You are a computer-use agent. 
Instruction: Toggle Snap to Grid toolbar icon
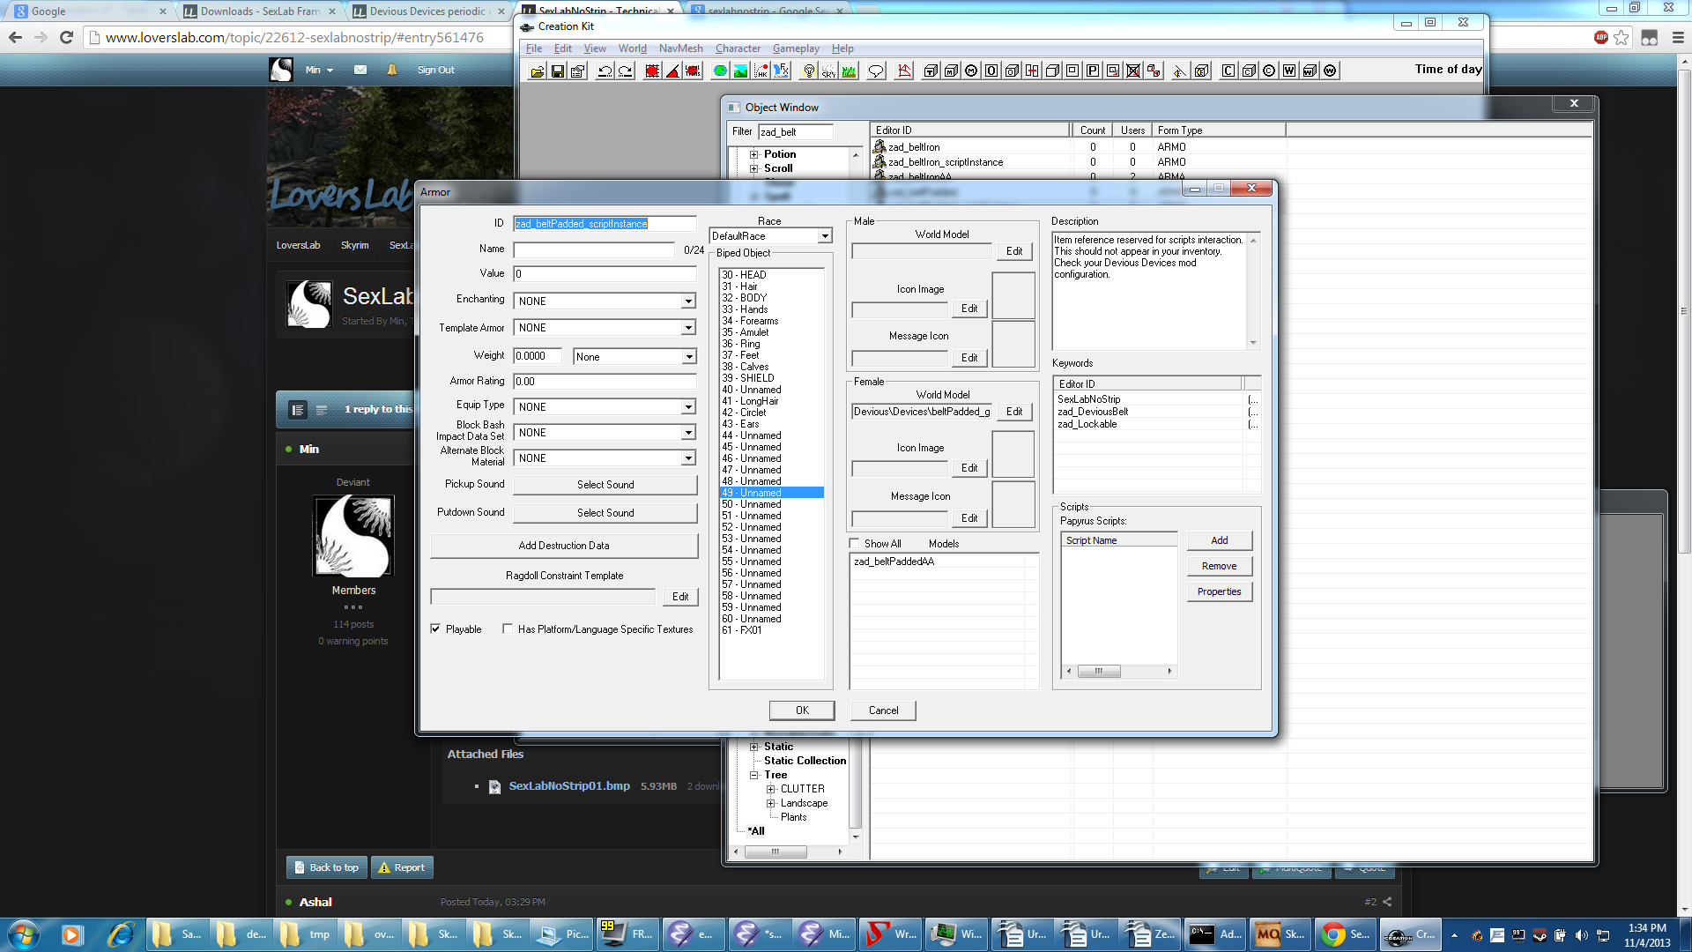(x=652, y=71)
